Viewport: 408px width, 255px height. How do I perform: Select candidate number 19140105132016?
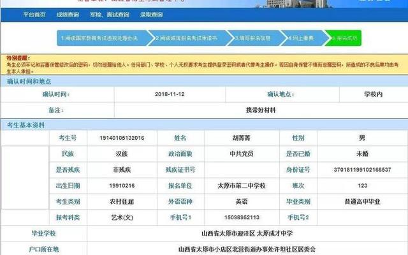point(122,138)
